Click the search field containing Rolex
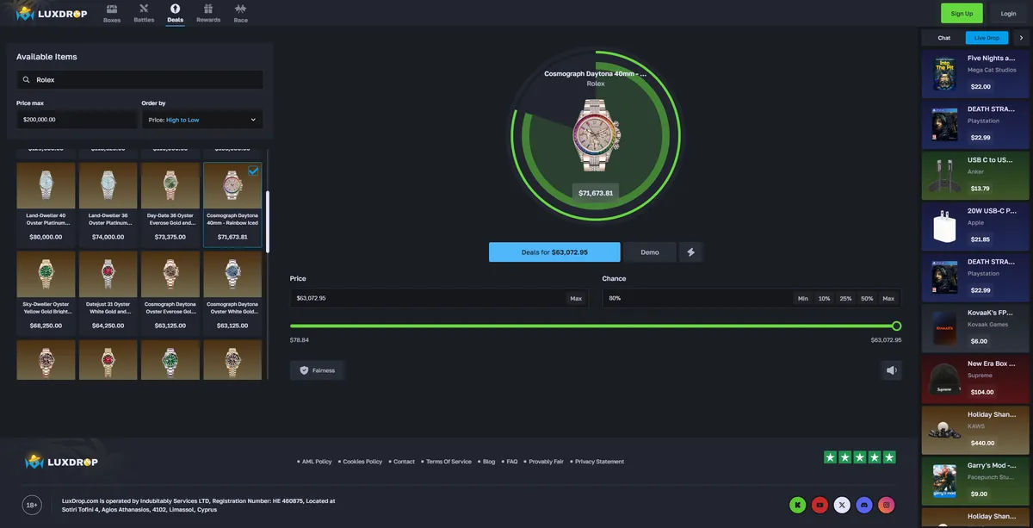Image resolution: width=1033 pixels, height=528 pixels. (139, 80)
